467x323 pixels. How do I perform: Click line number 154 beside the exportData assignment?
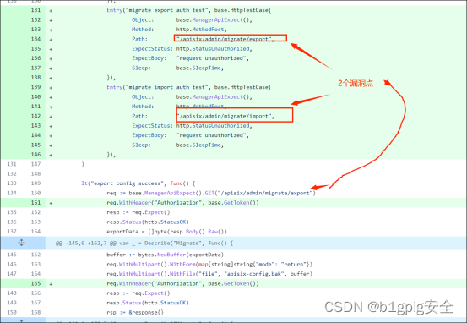(x=35, y=232)
